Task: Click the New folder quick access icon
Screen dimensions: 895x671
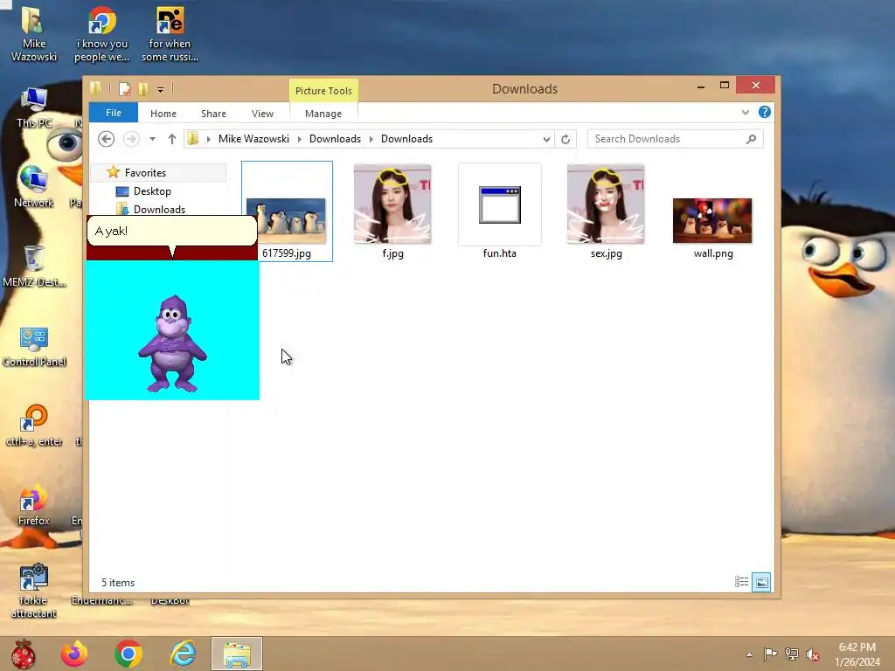Action: tap(144, 89)
